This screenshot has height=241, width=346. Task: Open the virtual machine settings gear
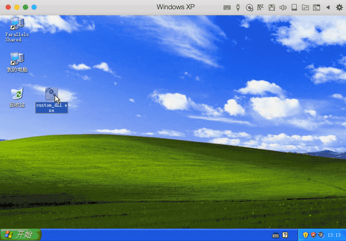coord(339,7)
